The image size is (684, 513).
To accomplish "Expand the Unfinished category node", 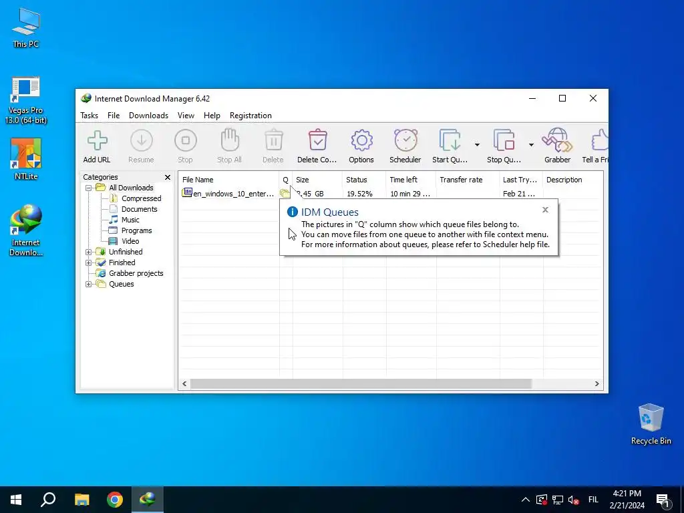I will coord(89,252).
